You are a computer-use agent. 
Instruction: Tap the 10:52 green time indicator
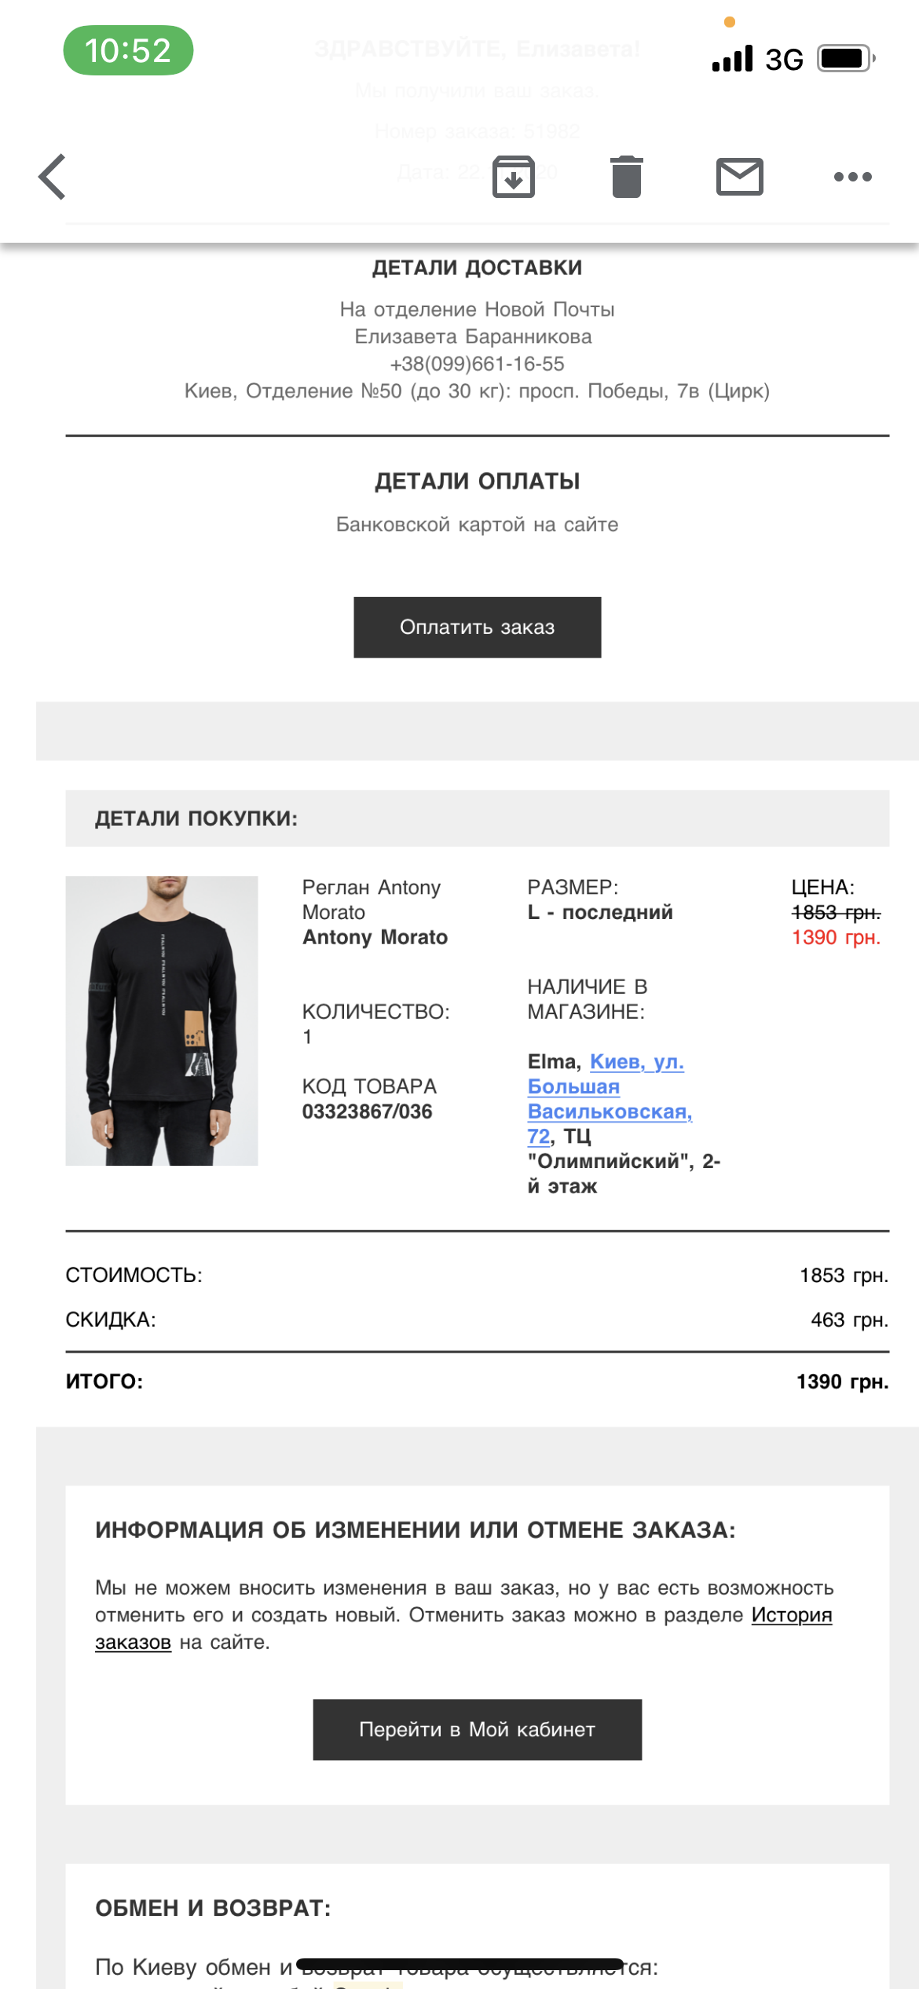pos(128,51)
